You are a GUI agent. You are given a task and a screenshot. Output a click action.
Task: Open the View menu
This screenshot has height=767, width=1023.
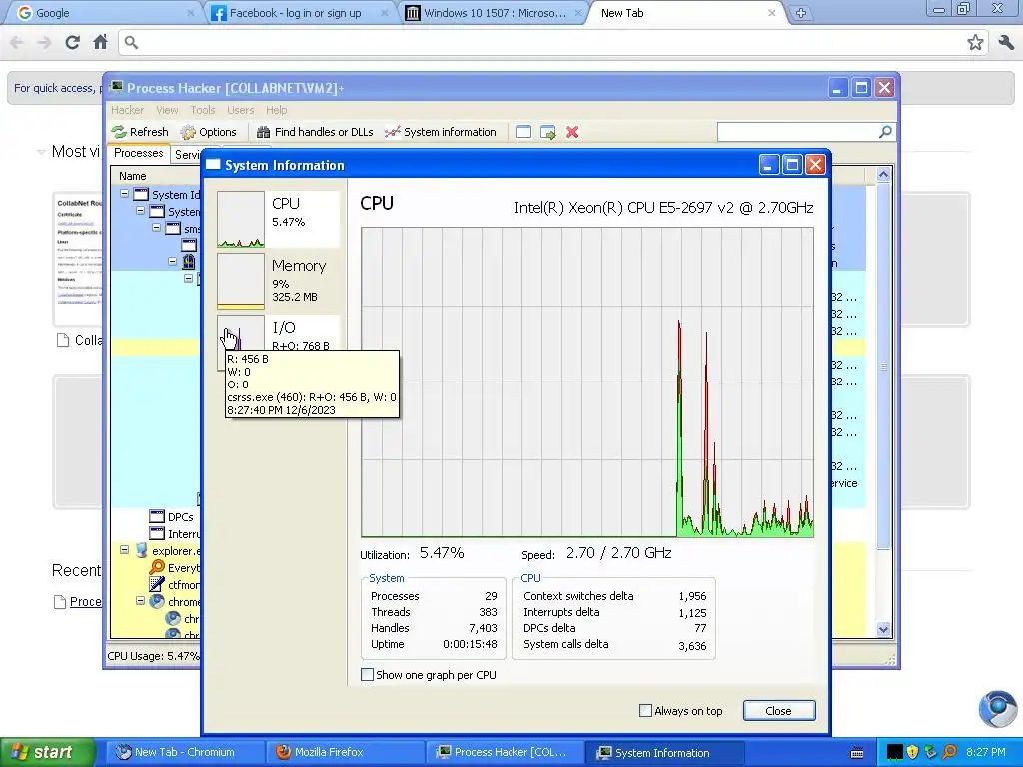click(167, 110)
